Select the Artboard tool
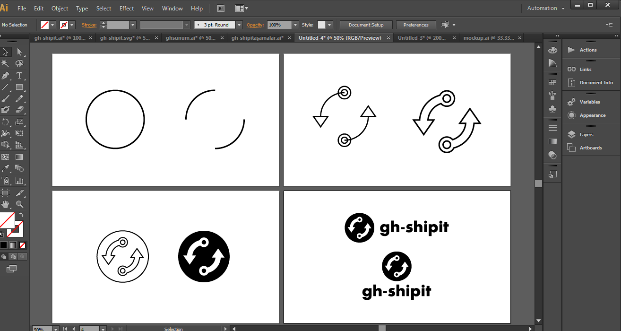The image size is (621, 331). pos(6,193)
